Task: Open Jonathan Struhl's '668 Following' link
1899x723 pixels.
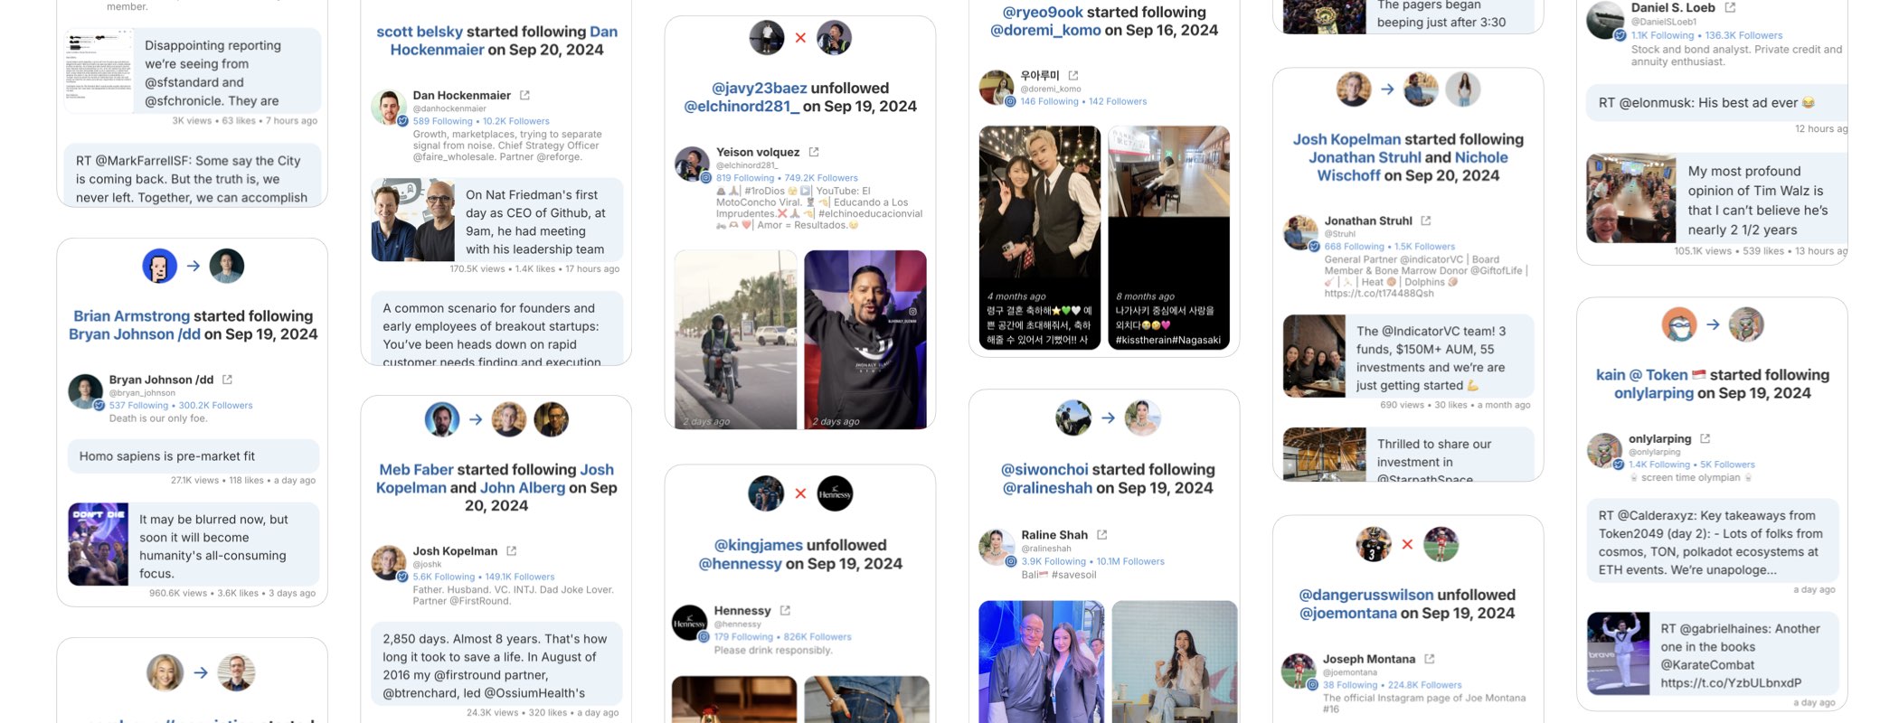Action: tap(1355, 247)
